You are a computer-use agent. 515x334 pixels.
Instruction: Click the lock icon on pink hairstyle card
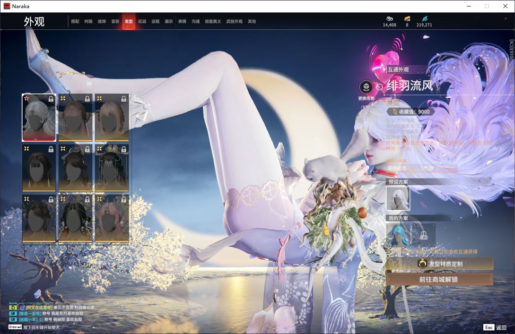point(123,199)
